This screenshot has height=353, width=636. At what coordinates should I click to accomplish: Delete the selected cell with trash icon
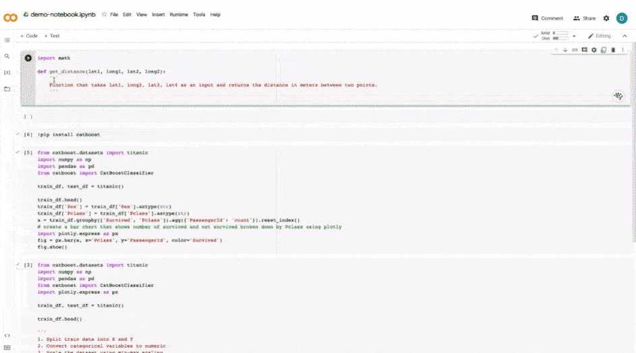[613, 49]
